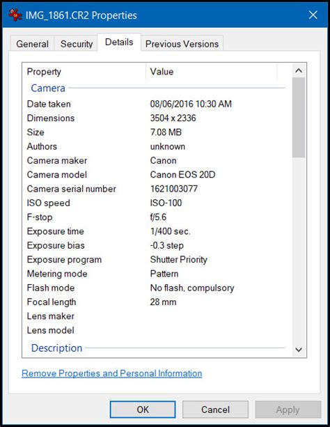This screenshot has height=427, width=330.
Task: Click the scroll up arrow of the property list
Action: pyautogui.click(x=299, y=71)
